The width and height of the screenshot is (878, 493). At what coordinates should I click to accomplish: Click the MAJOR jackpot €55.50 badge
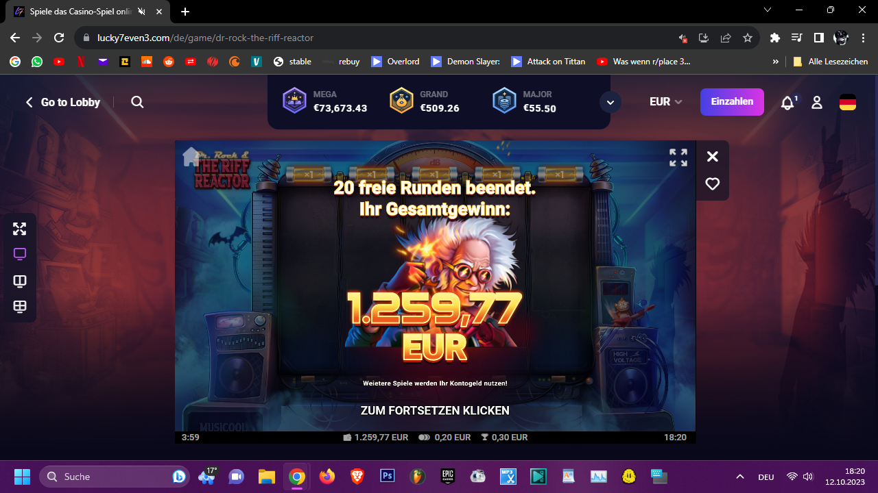tap(525, 101)
